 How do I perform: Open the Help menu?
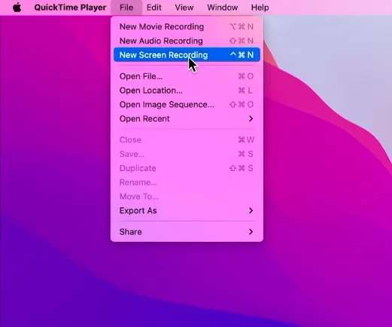pyautogui.click(x=260, y=8)
